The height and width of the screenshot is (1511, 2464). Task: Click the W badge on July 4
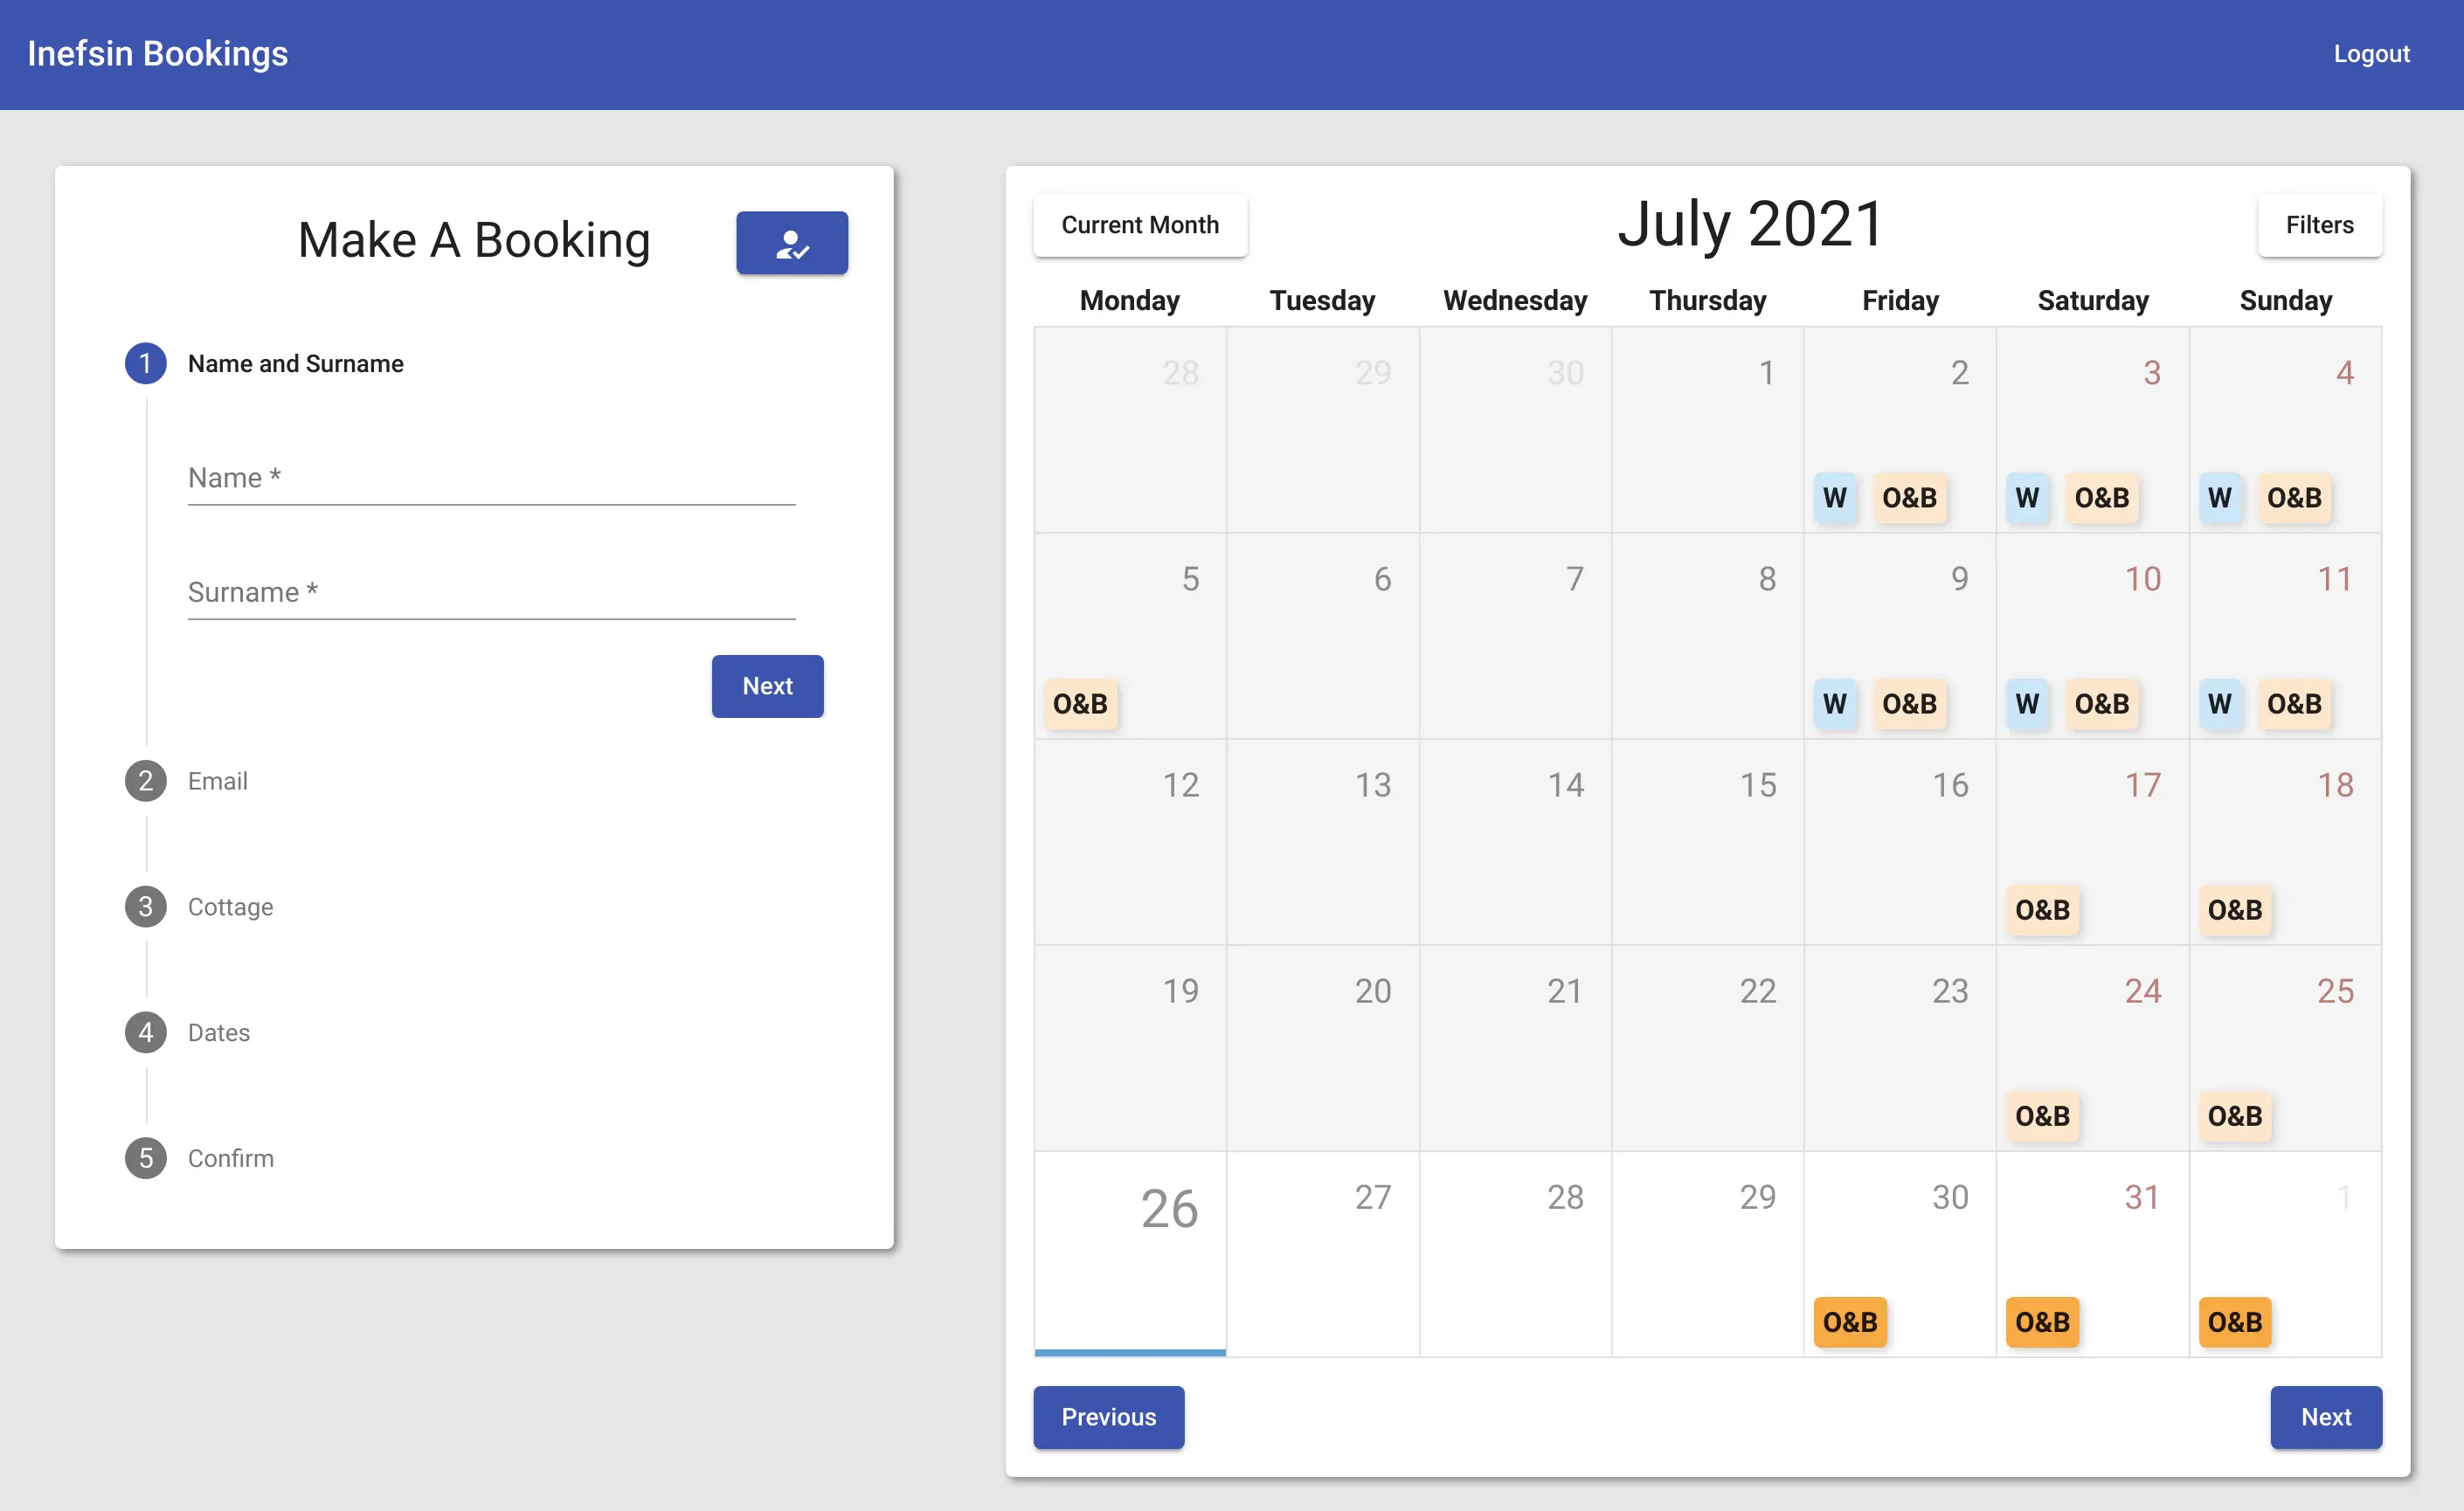click(x=2219, y=498)
